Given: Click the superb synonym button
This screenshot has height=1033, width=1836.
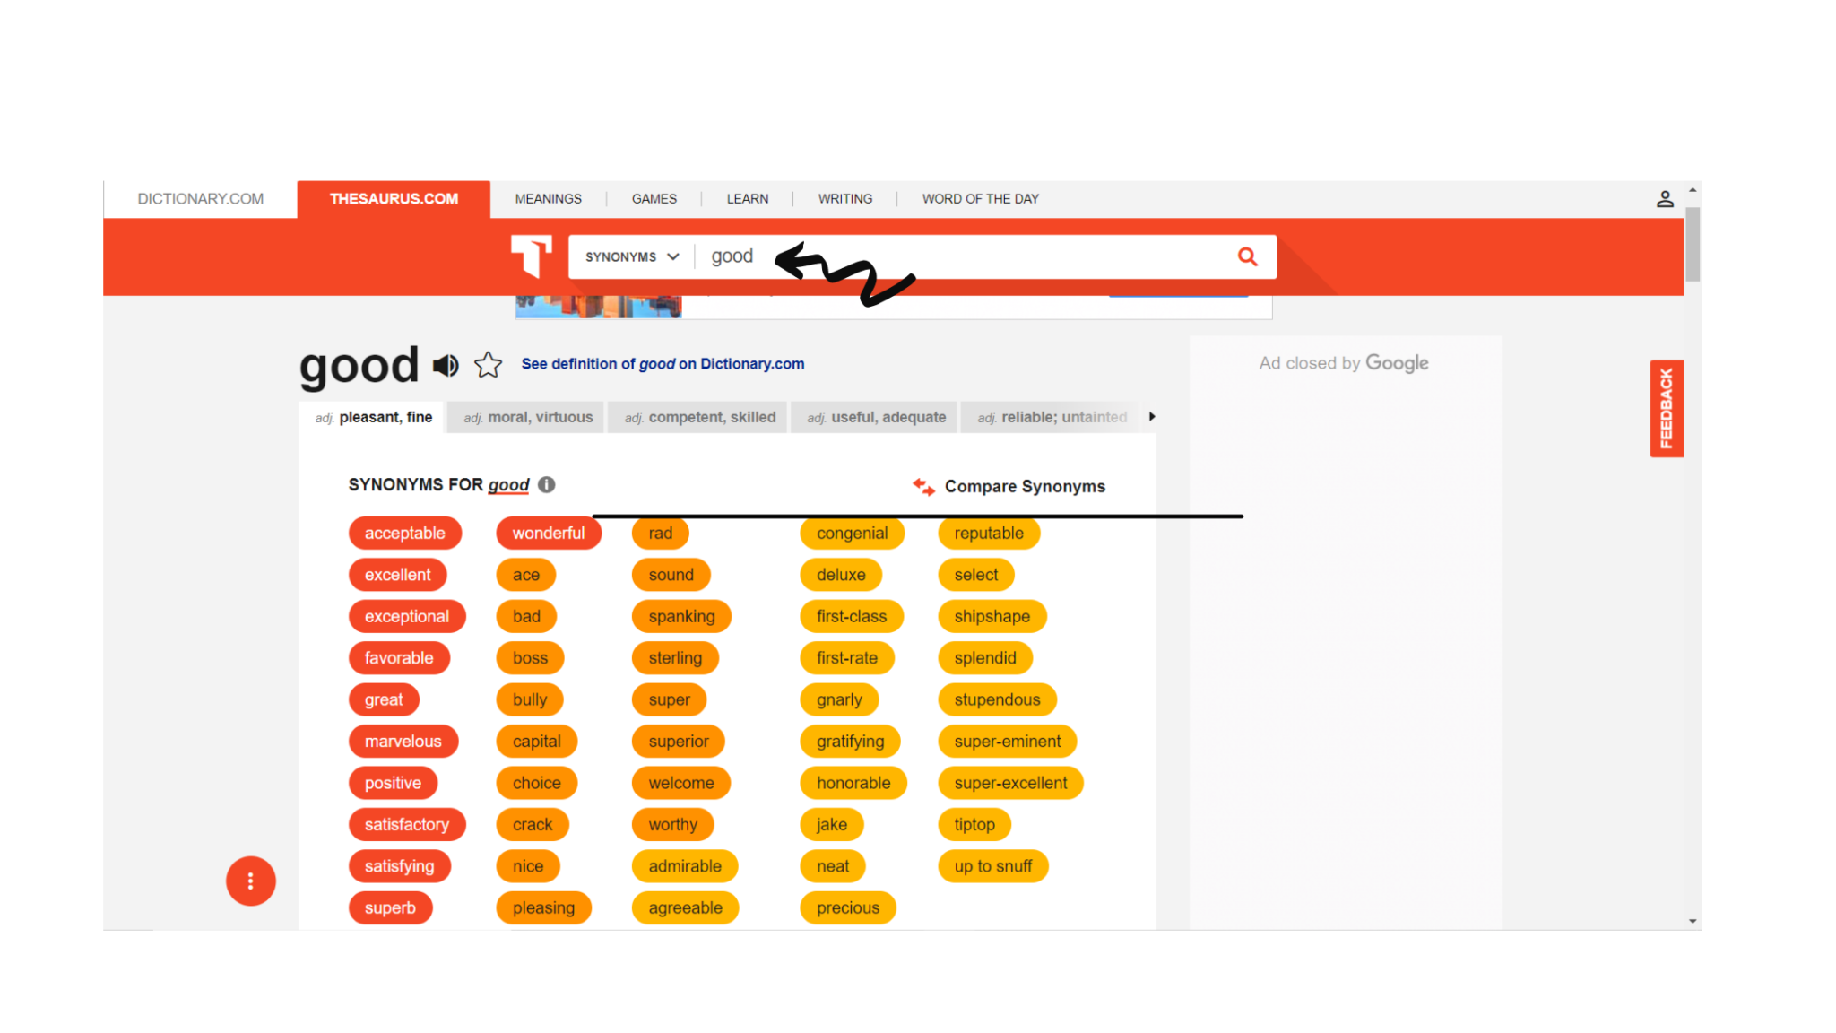Looking at the screenshot, I should pyautogui.click(x=390, y=907).
